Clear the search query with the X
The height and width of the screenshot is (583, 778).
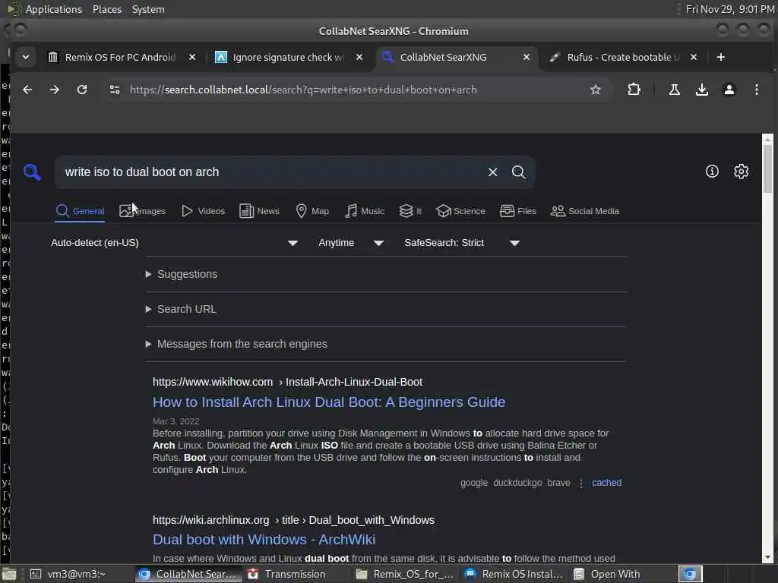pyautogui.click(x=492, y=172)
